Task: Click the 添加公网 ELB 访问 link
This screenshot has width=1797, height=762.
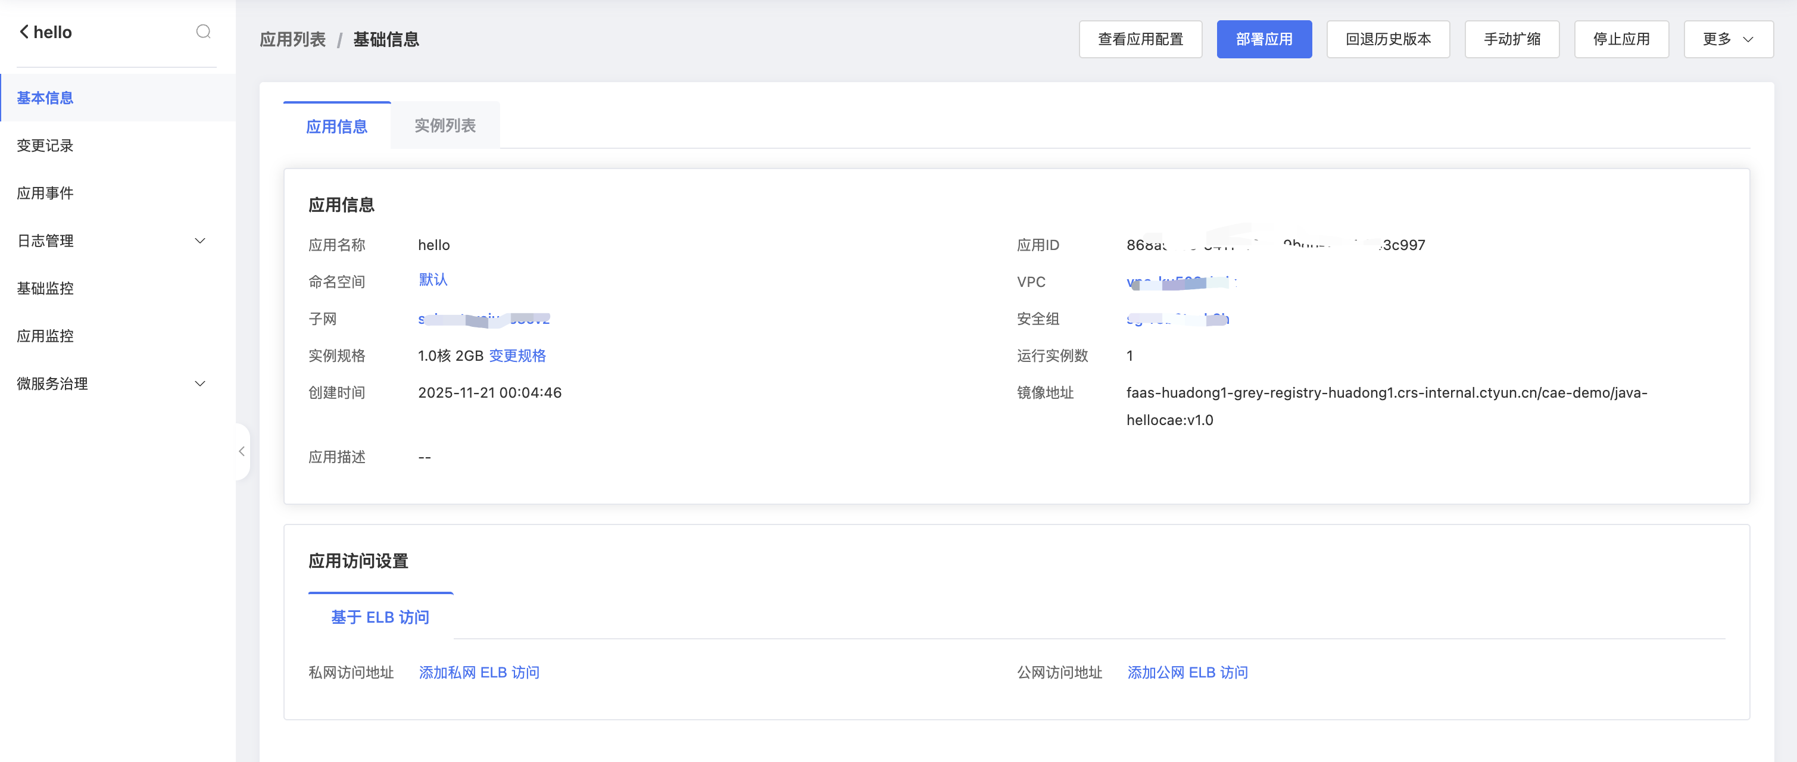Action: click(1187, 673)
